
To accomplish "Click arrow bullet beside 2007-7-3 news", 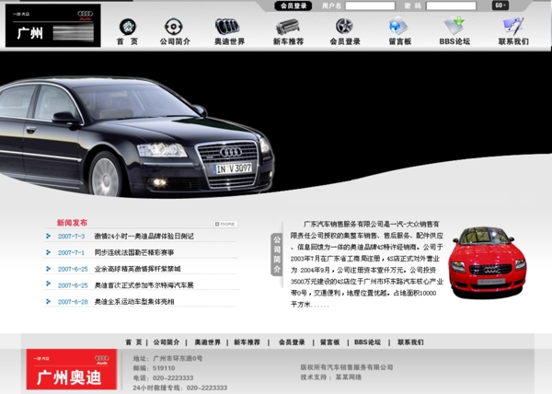I will click(x=48, y=236).
